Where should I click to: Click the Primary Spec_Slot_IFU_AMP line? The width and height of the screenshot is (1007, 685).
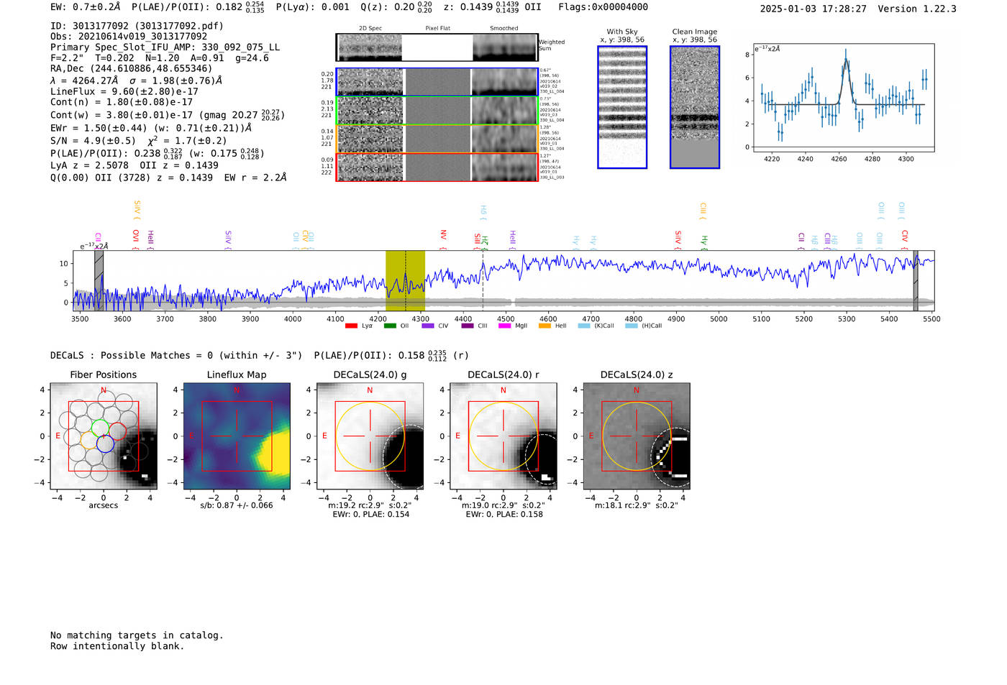165,47
